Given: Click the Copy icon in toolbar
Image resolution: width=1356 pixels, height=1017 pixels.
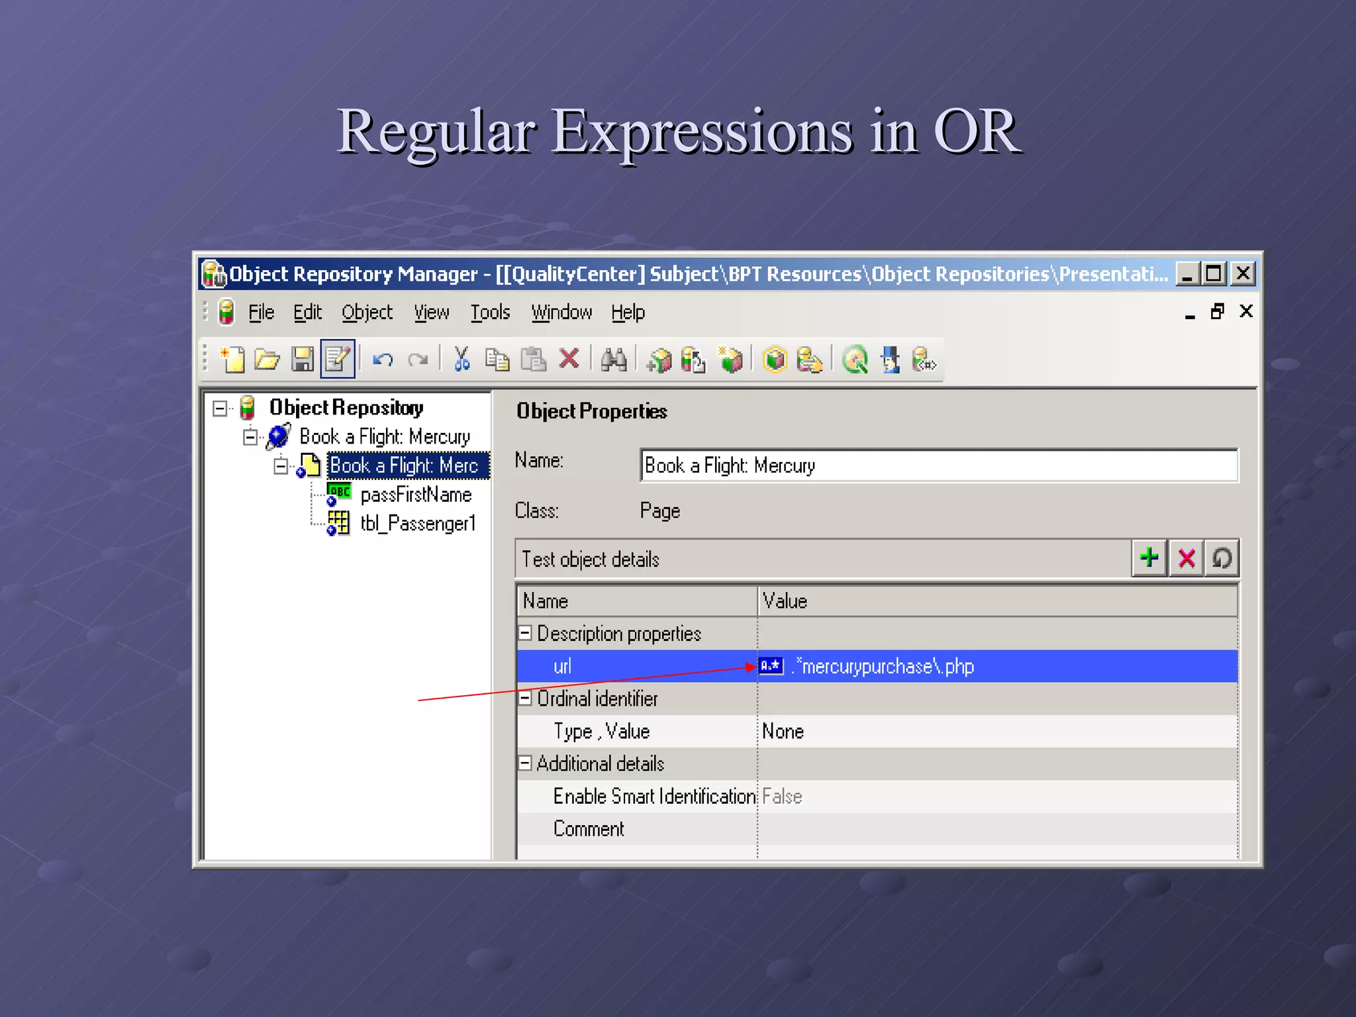Looking at the screenshot, I should [497, 360].
